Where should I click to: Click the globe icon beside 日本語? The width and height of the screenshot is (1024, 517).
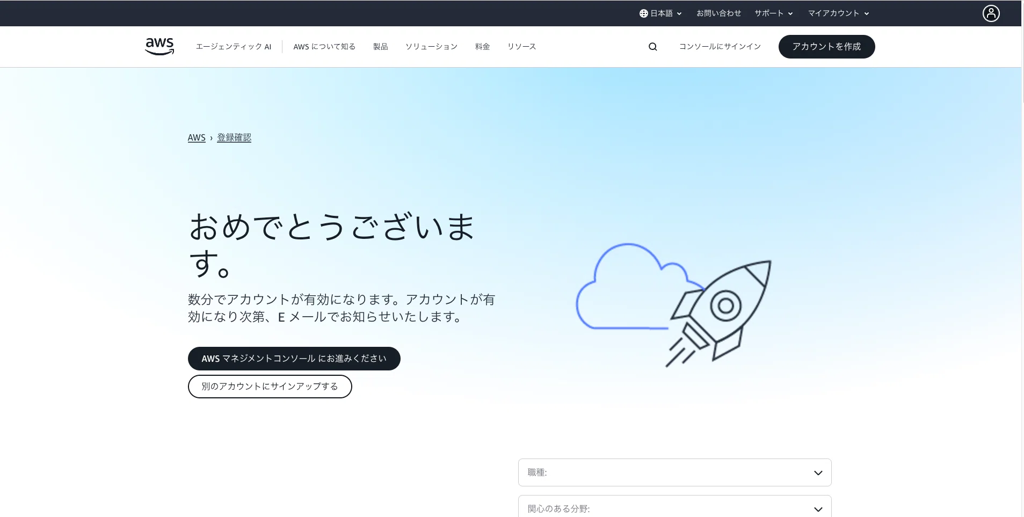(643, 13)
